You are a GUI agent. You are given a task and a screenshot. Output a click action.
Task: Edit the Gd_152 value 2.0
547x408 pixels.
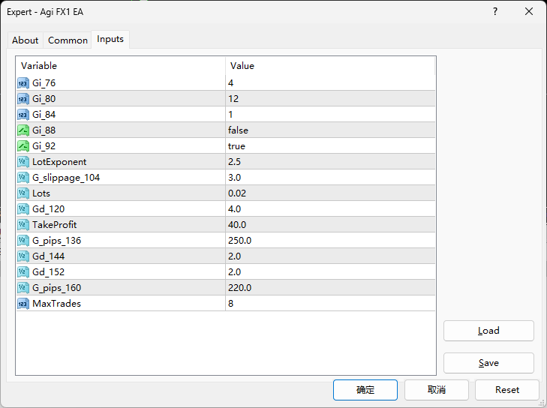[x=330, y=271]
